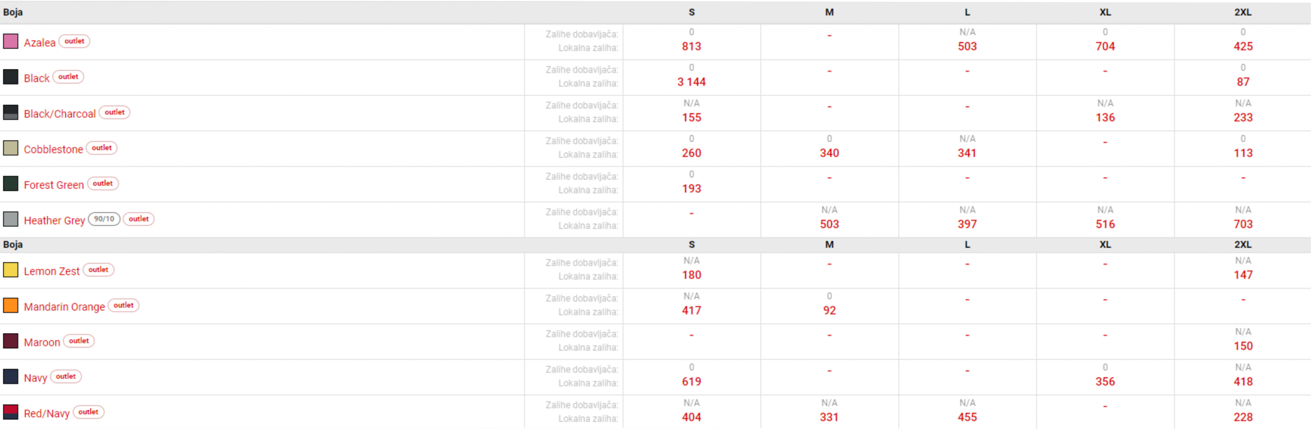
Task: Select the Lemon Zest yellow swatch
Action: pyautogui.click(x=11, y=270)
